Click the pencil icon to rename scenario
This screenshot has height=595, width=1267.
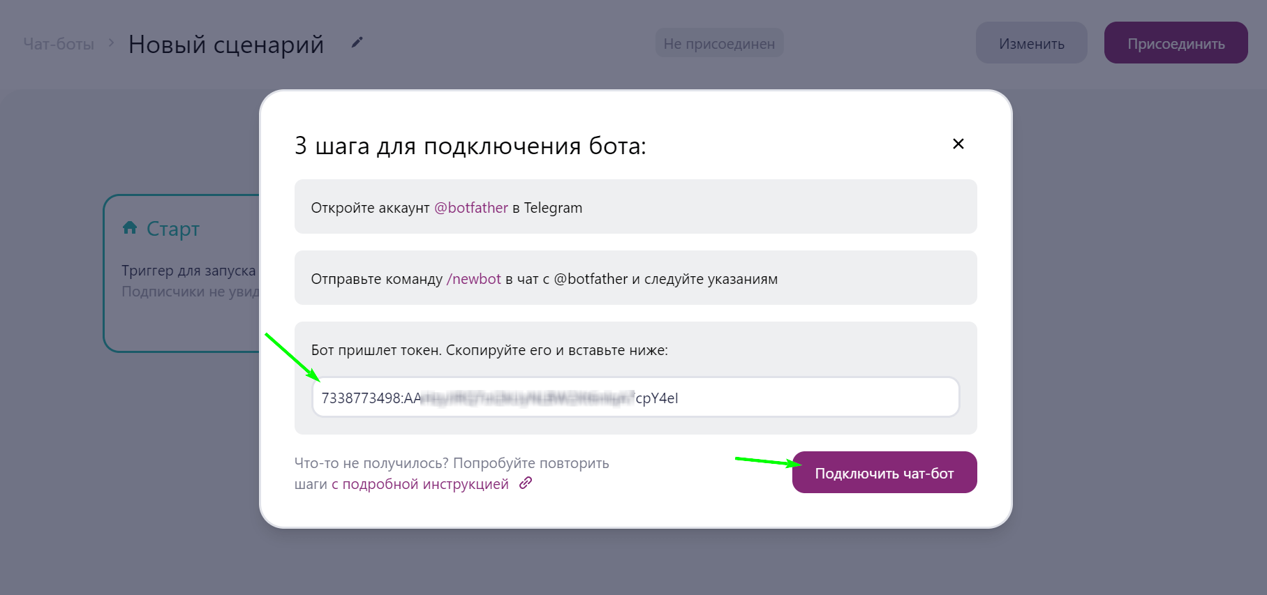click(x=357, y=43)
